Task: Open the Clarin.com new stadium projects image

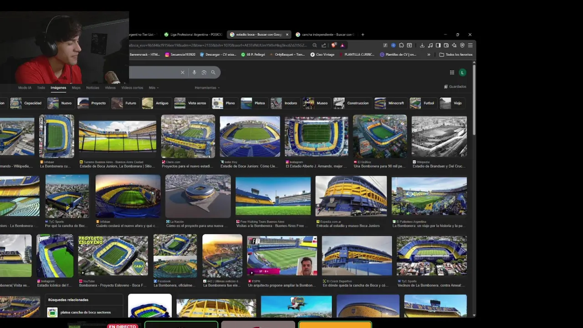Action: pos(188,136)
